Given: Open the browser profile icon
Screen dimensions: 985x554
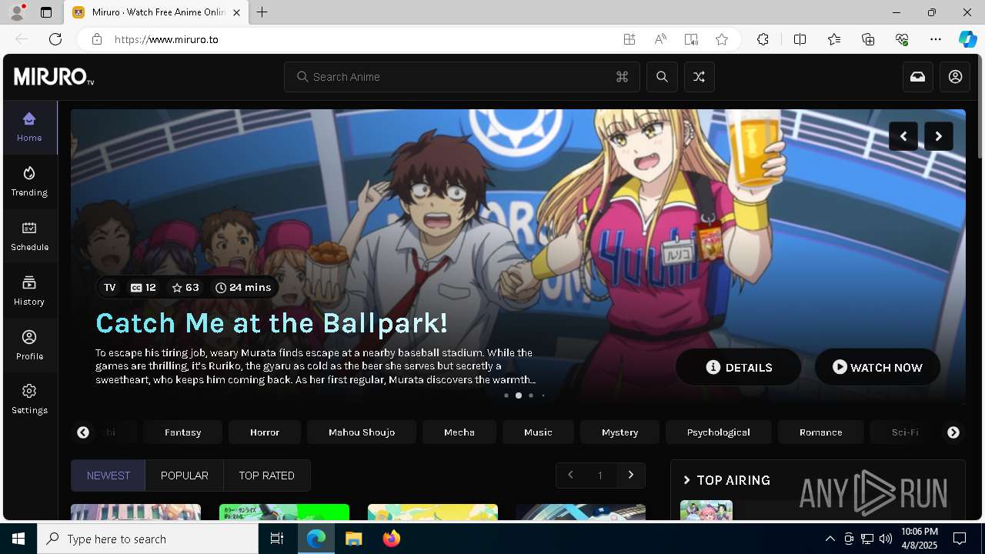Looking at the screenshot, I should pyautogui.click(x=17, y=12).
